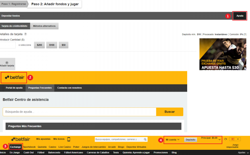Screen dimensions: 250x155
Task: Open Bingo in product menu
Action: tap(121, 147)
